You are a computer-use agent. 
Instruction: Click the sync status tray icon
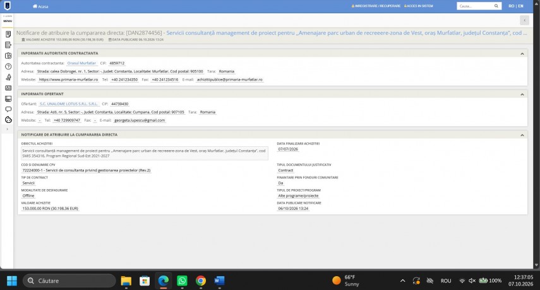pos(416,281)
